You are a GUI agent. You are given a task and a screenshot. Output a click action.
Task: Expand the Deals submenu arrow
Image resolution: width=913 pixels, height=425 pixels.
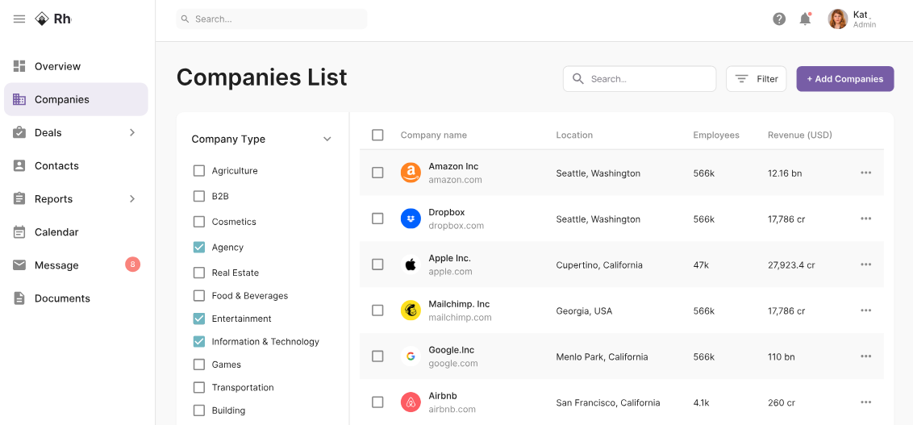(x=132, y=132)
